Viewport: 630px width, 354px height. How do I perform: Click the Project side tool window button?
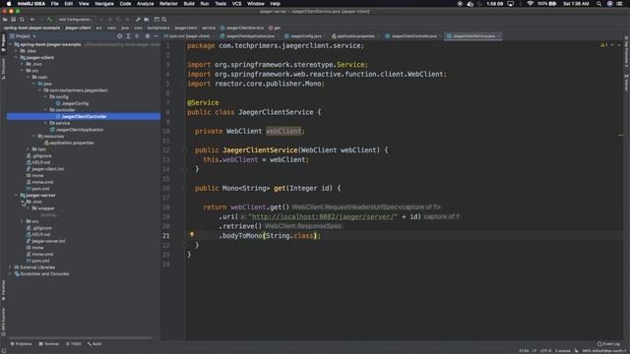[x=3, y=42]
